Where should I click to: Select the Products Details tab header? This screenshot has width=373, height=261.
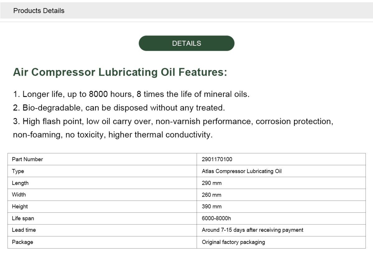(39, 11)
